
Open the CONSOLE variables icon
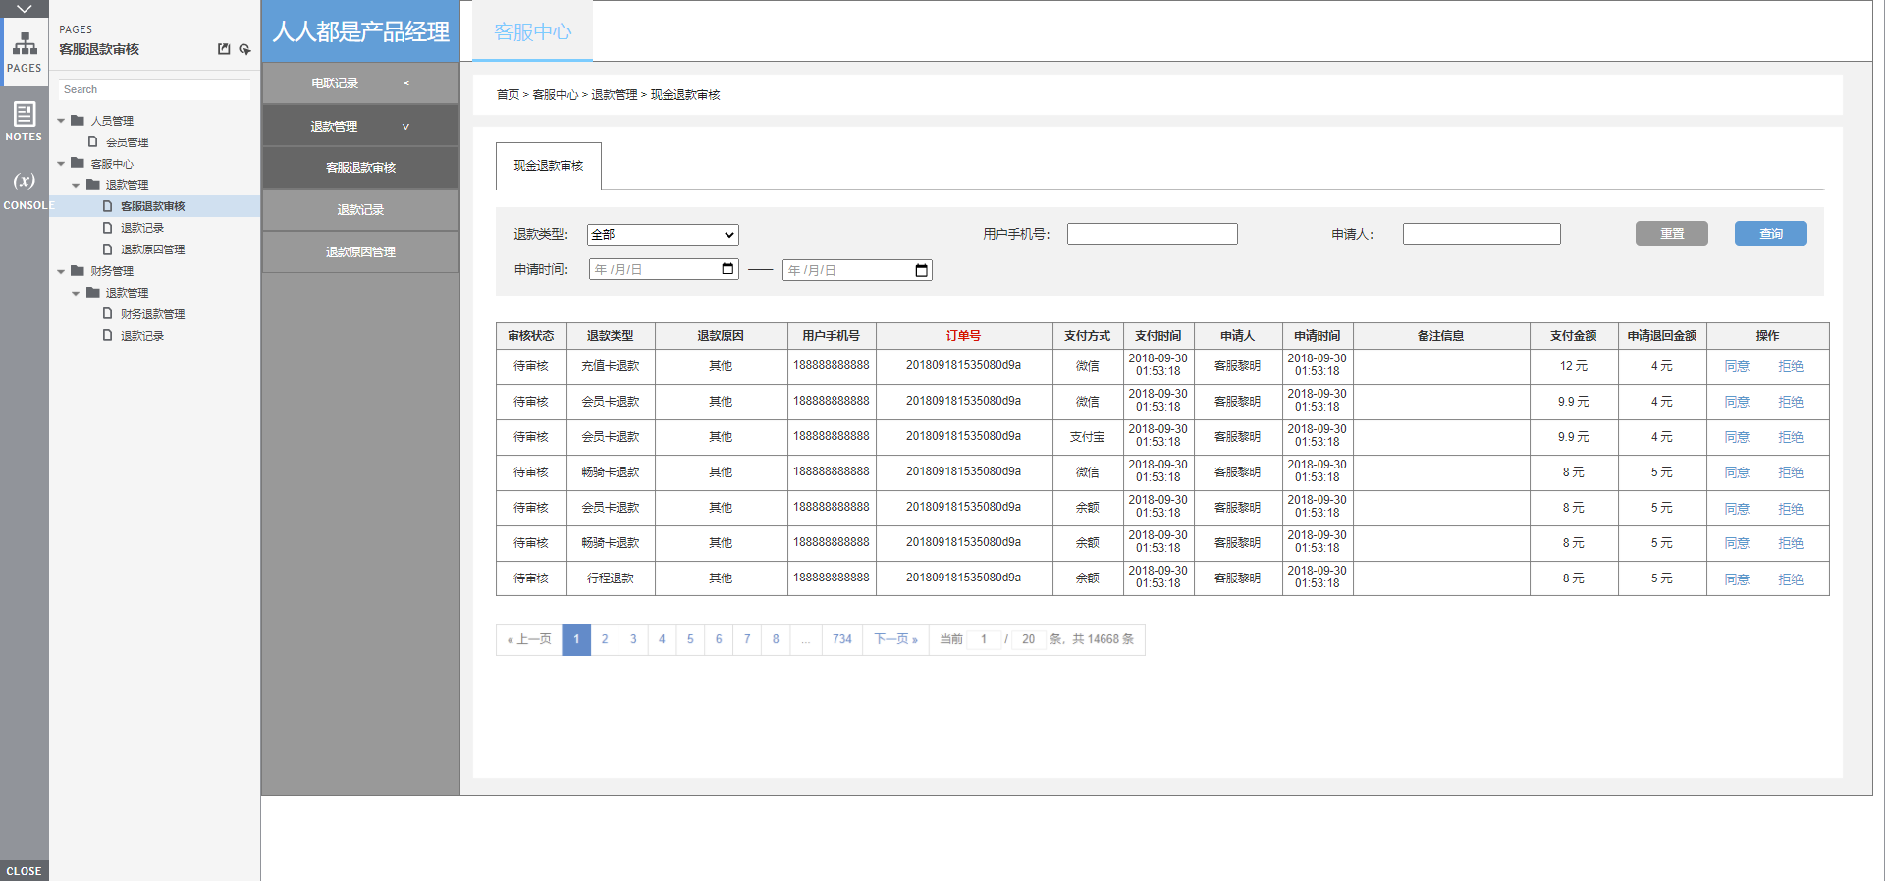25,190
